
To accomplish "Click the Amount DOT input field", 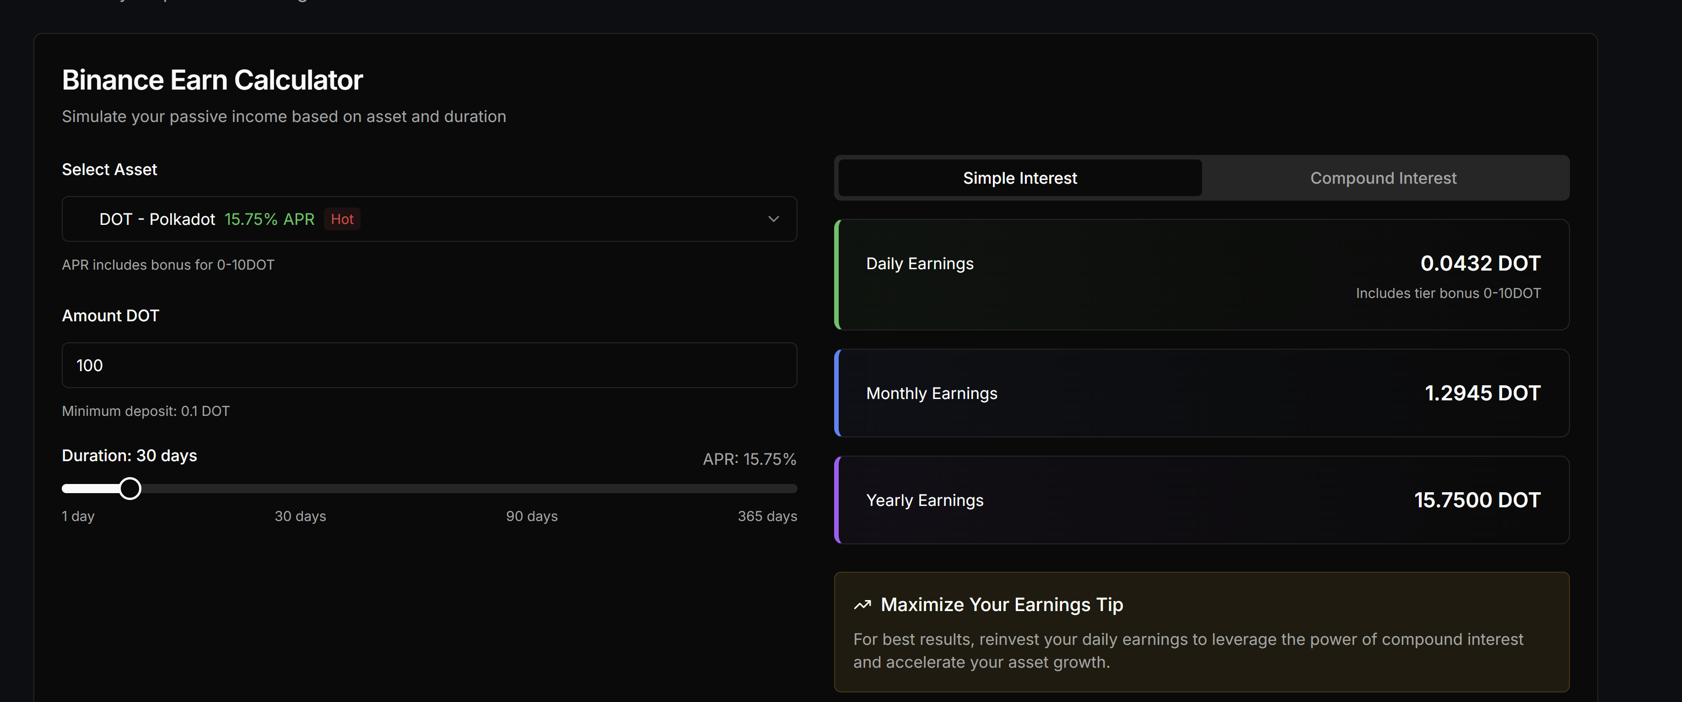I will point(429,365).
